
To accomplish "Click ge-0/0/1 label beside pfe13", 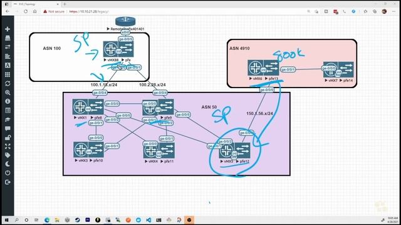I will click(288, 69).
